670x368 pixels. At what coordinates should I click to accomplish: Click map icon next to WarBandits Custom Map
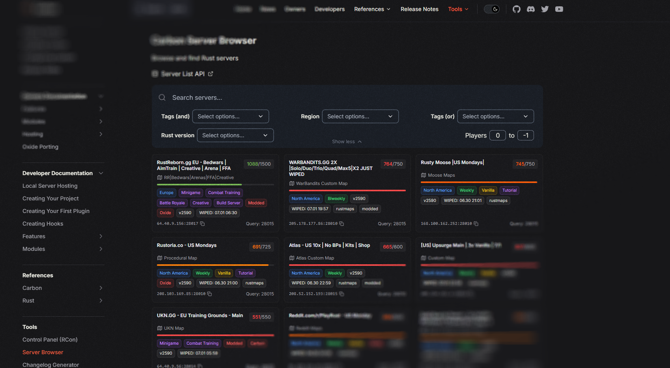[x=292, y=183]
